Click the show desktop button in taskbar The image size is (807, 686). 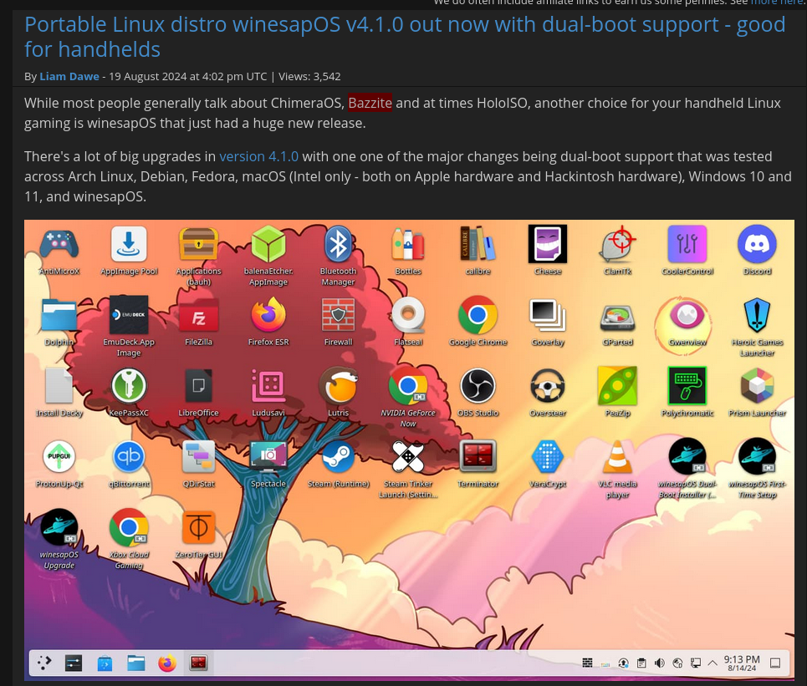(775, 663)
